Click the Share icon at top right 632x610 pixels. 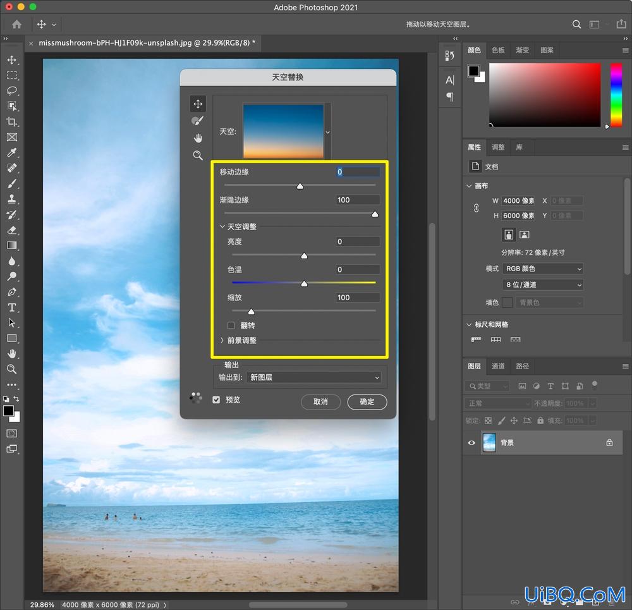(621, 24)
